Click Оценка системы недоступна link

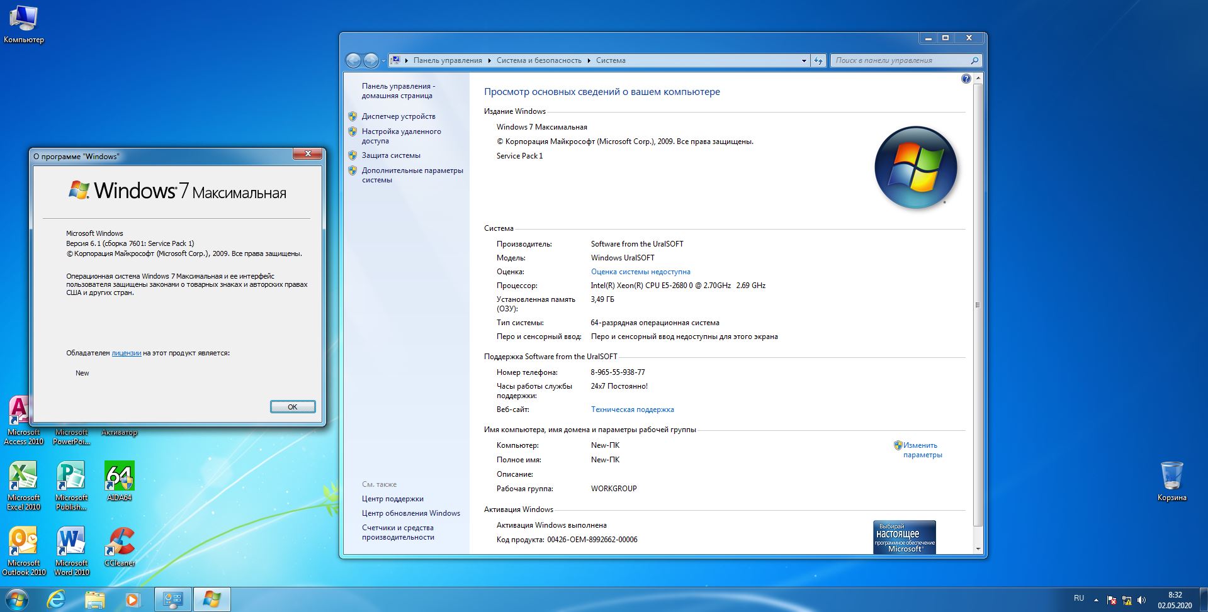tap(641, 272)
